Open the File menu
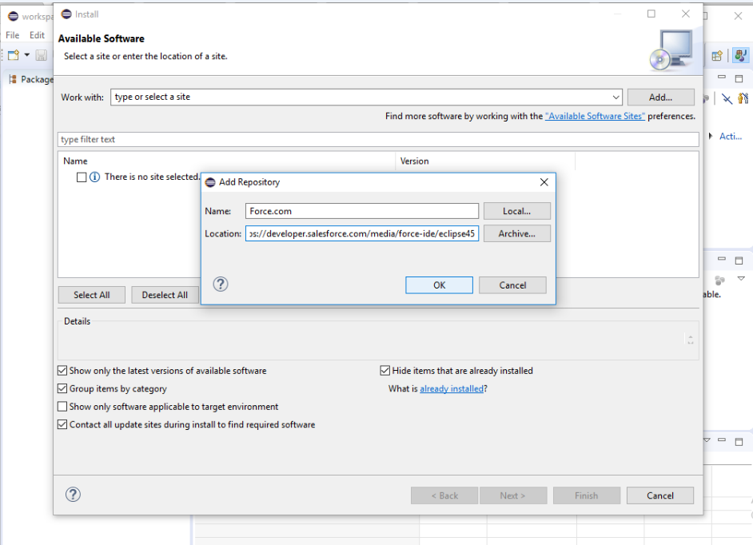Viewport: 753px width, 545px height. pos(13,35)
